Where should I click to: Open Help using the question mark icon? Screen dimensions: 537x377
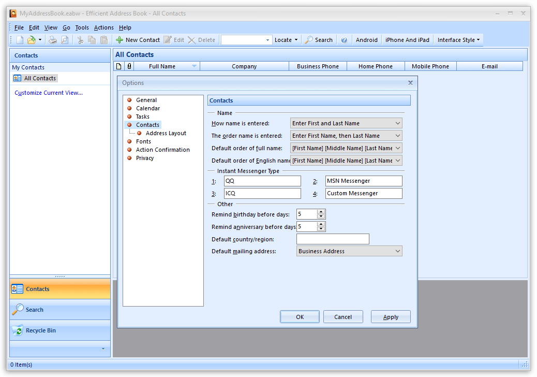[x=344, y=39]
